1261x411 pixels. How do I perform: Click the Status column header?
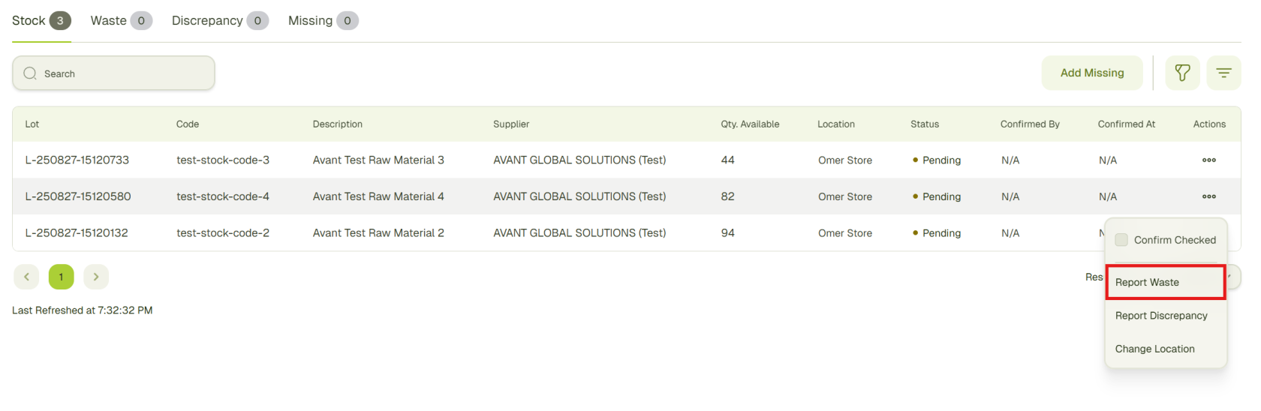point(924,124)
